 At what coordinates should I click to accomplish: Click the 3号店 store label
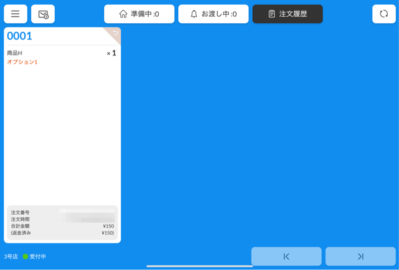[x=11, y=257]
